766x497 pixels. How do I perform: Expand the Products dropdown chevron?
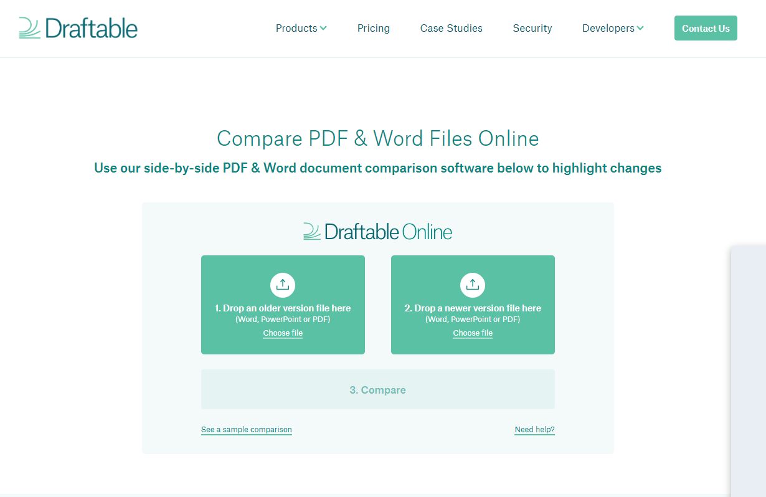(323, 28)
